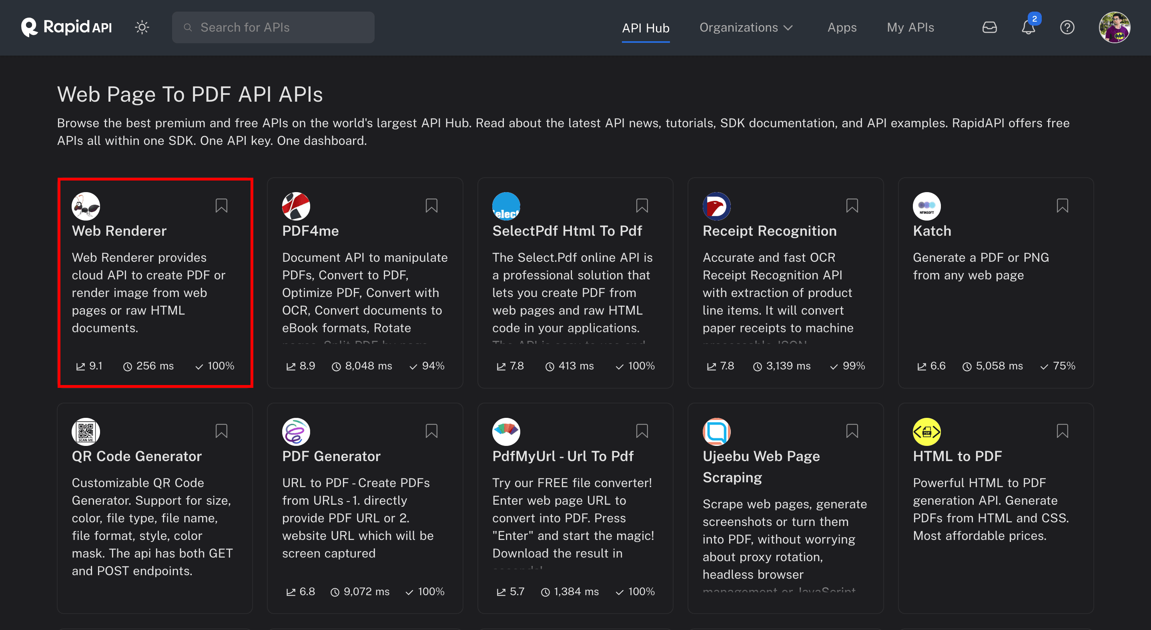Click Web Renderer popularity score 9.1

click(89, 366)
